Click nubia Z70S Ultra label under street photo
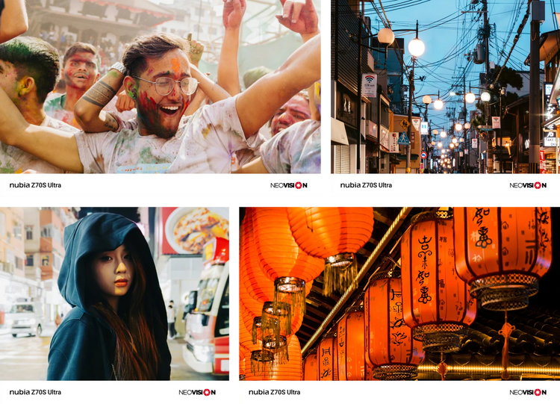 click(x=366, y=185)
